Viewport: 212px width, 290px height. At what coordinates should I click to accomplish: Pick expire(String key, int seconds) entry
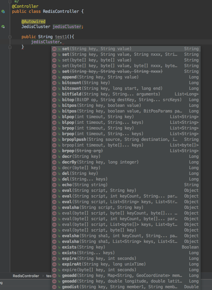(x=126, y=259)
